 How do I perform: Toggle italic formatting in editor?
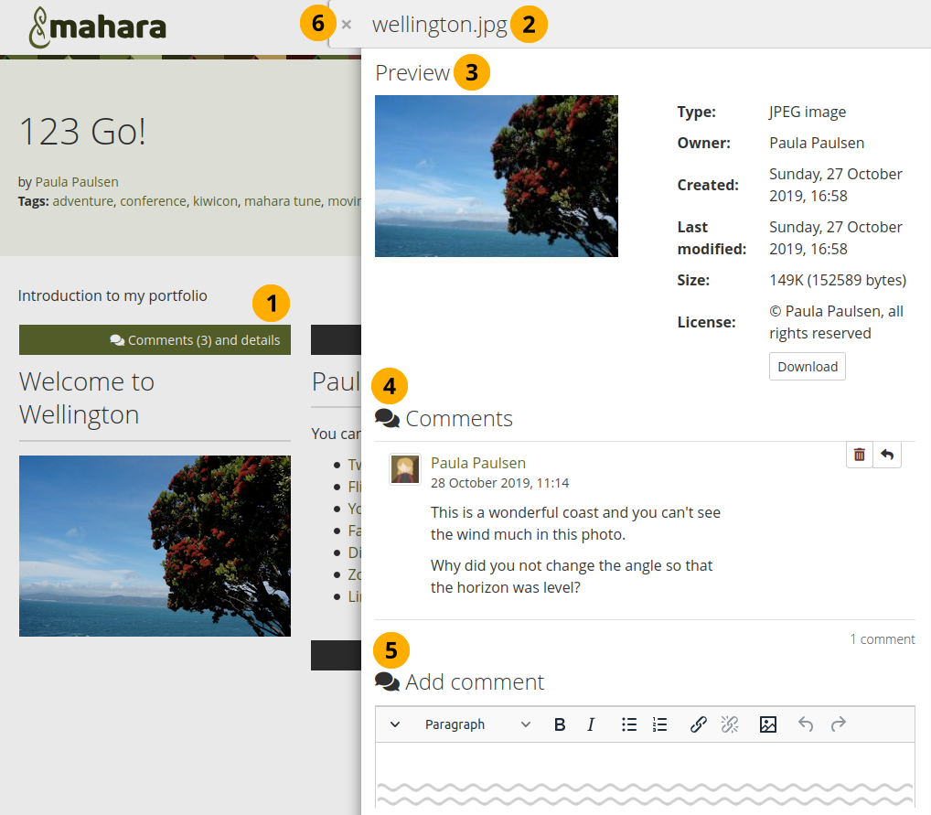[591, 724]
